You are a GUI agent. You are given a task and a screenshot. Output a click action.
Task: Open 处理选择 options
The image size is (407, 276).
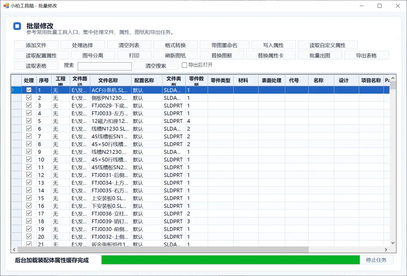coord(83,45)
